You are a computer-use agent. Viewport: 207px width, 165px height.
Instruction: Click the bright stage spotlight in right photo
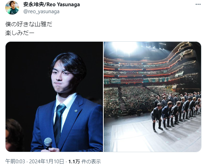tap(125, 47)
